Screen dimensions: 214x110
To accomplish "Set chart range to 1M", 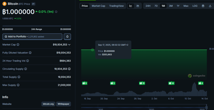I will pyautogui.click(x=163, y=6).
